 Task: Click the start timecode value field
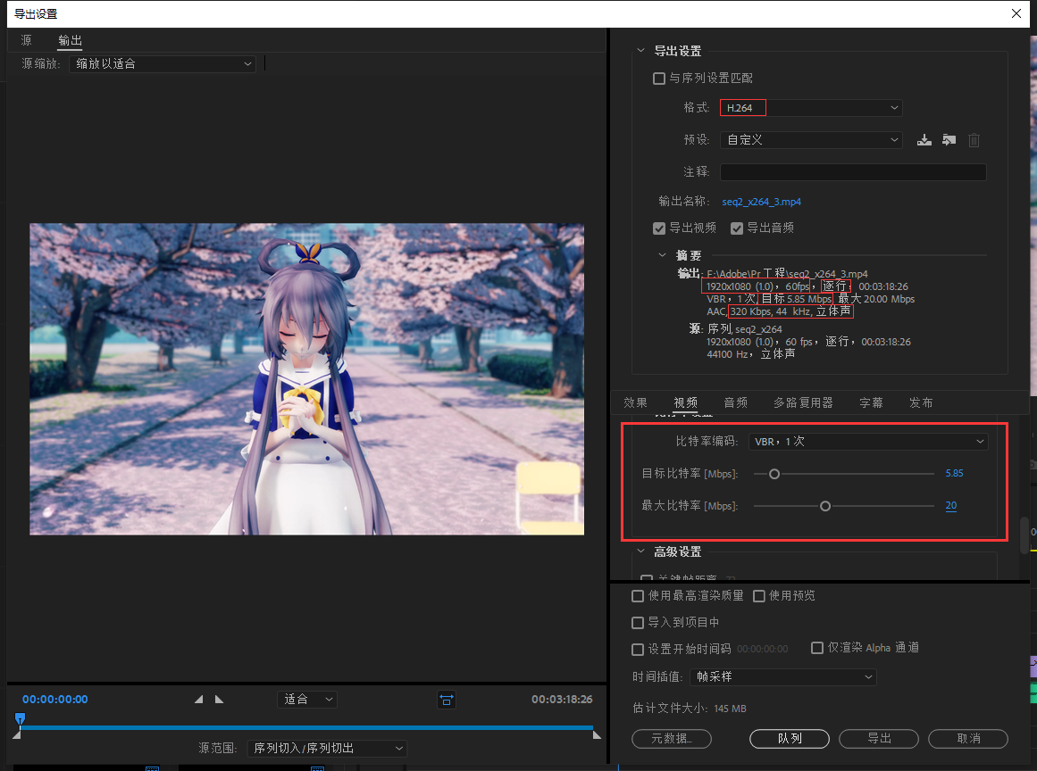coord(763,650)
